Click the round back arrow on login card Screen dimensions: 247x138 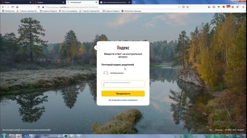coord(96,48)
